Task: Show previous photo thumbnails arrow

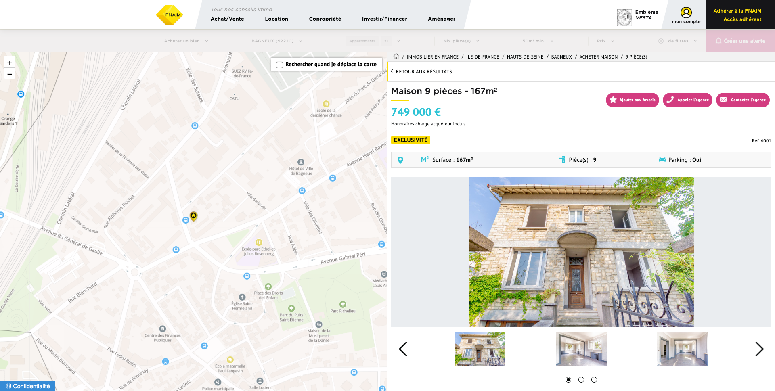Action: [403, 349]
